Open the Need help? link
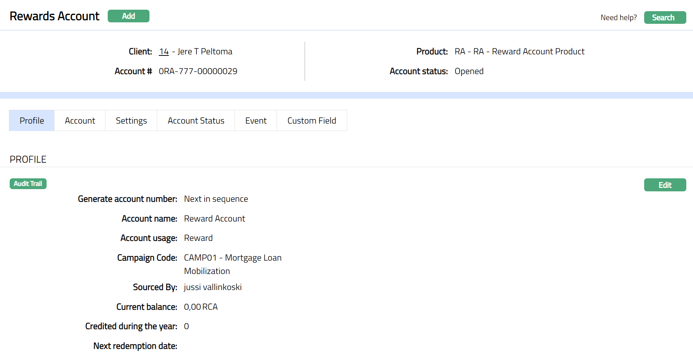693x360 pixels. tap(618, 17)
